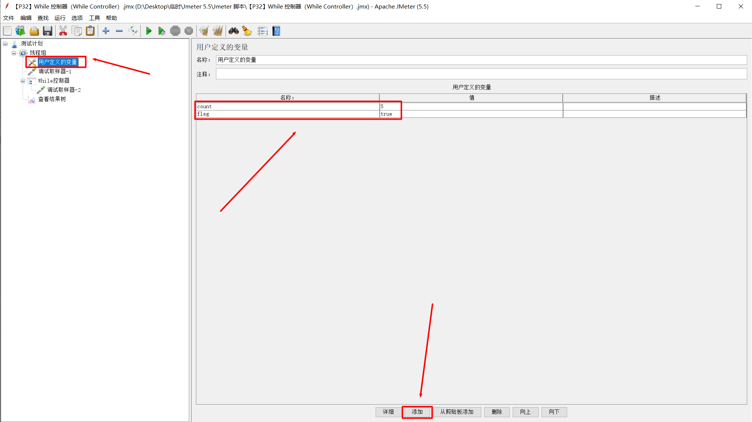Click the 从剪贴板添加 button

pyautogui.click(x=457, y=412)
